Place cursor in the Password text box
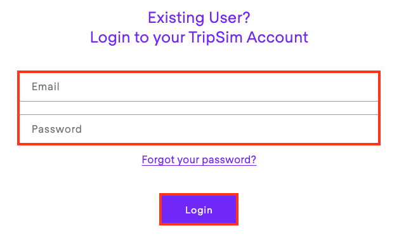The height and width of the screenshot is (235, 399). tap(199, 129)
